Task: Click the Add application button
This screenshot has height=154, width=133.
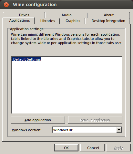Action: (38, 120)
